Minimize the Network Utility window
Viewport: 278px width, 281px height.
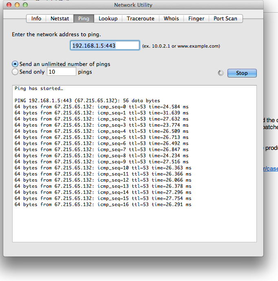(x=17, y=5)
